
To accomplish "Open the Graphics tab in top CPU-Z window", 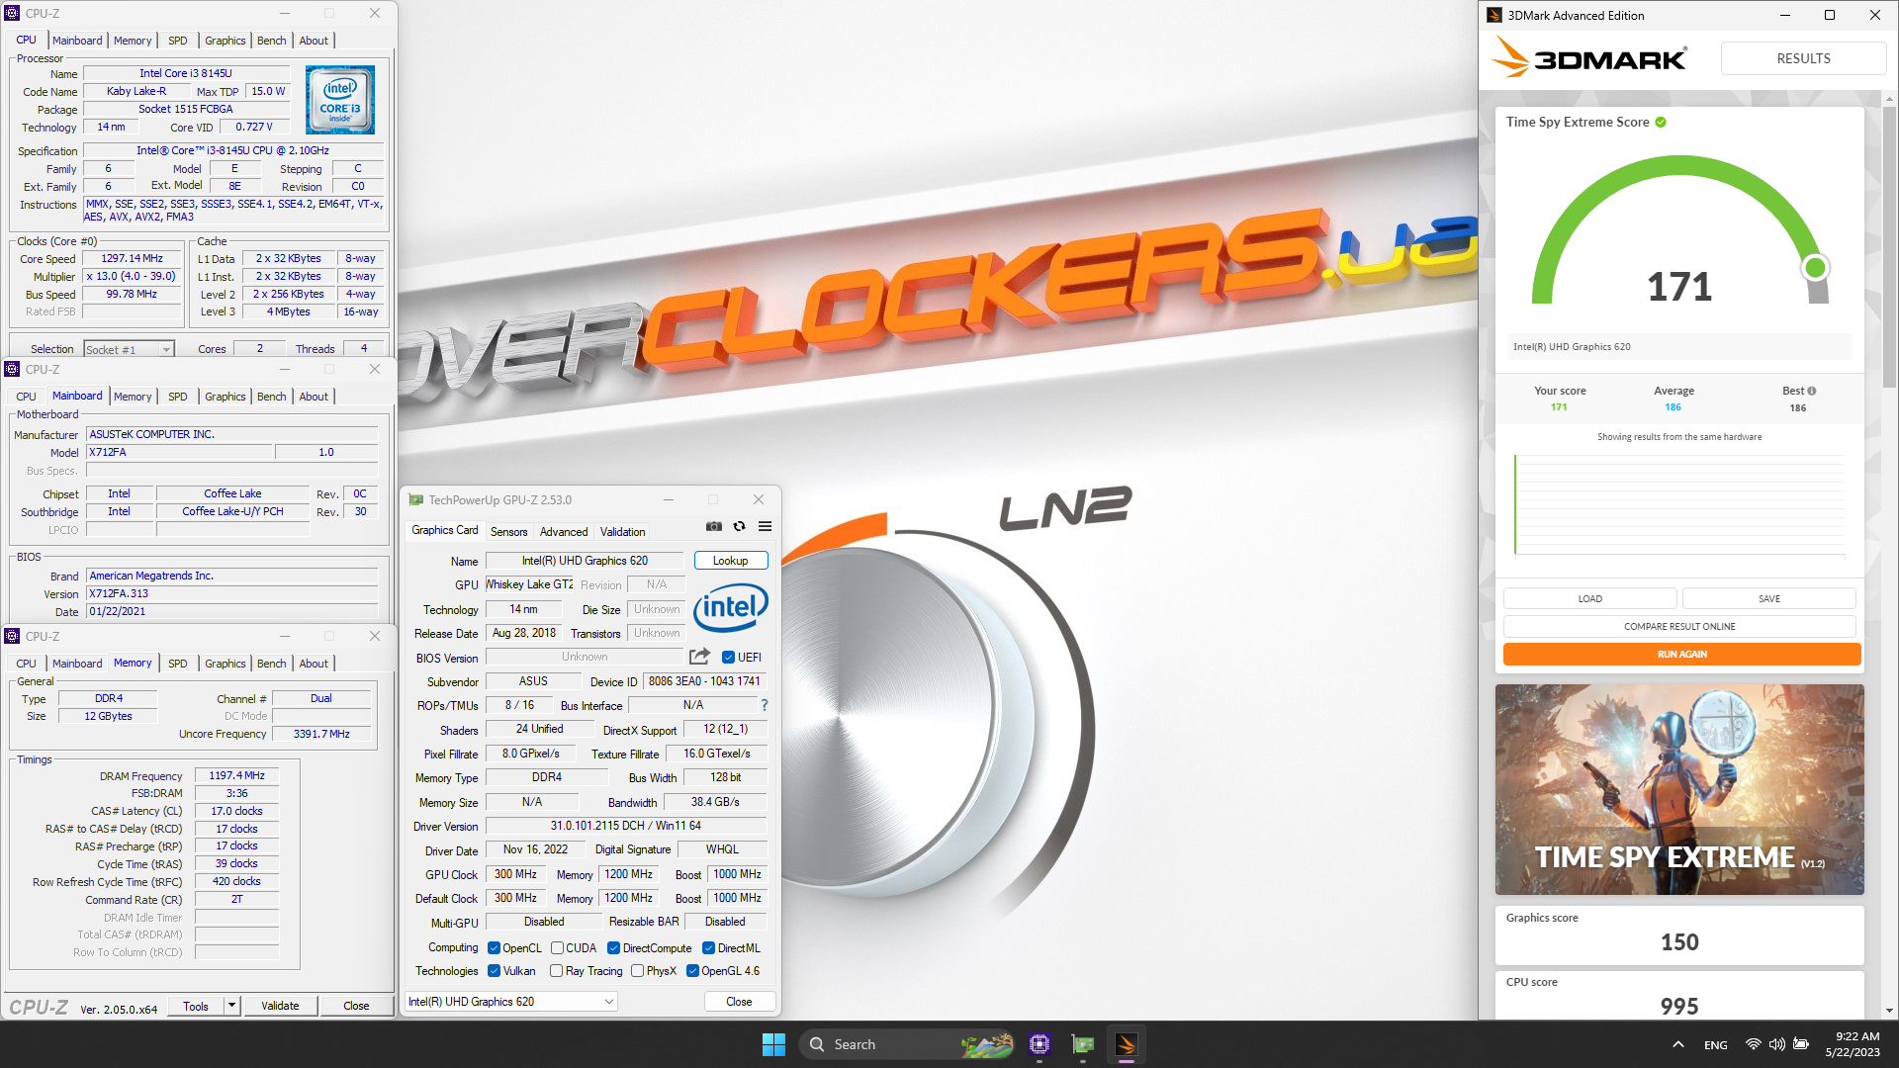I will pyautogui.click(x=225, y=41).
